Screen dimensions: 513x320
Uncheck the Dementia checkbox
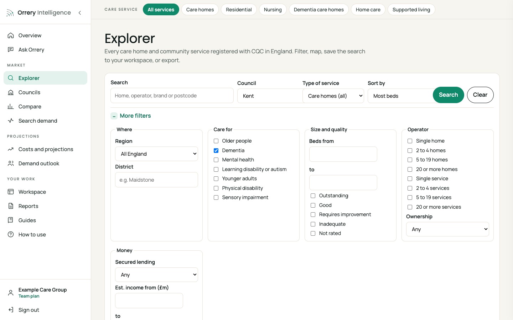[216, 151]
